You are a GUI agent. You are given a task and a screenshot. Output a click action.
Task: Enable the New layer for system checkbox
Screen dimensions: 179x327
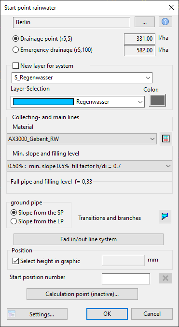15,66
